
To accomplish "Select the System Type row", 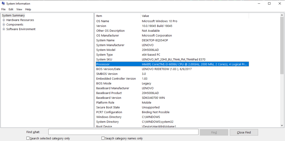I will tap(172, 55).
